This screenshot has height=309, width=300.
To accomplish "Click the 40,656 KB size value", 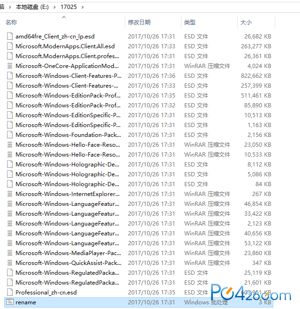I will coord(258,234).
